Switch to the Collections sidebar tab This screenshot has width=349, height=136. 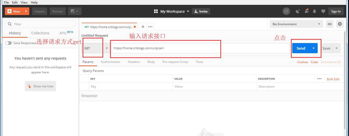point(40,33)
